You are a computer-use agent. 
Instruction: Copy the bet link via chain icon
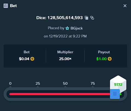tap(92, 18)
